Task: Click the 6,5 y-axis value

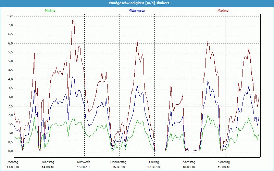Action: click(10, 34)
